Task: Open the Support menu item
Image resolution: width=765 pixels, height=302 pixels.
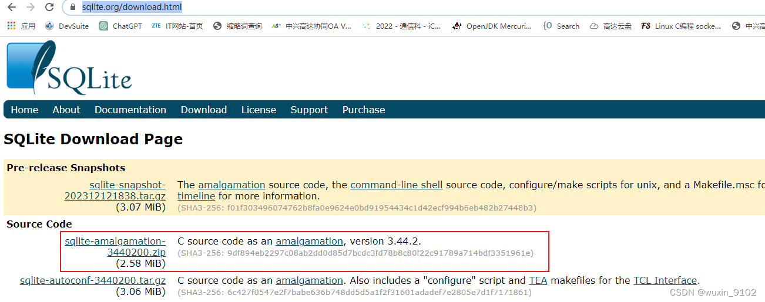Action: point(309,110)
